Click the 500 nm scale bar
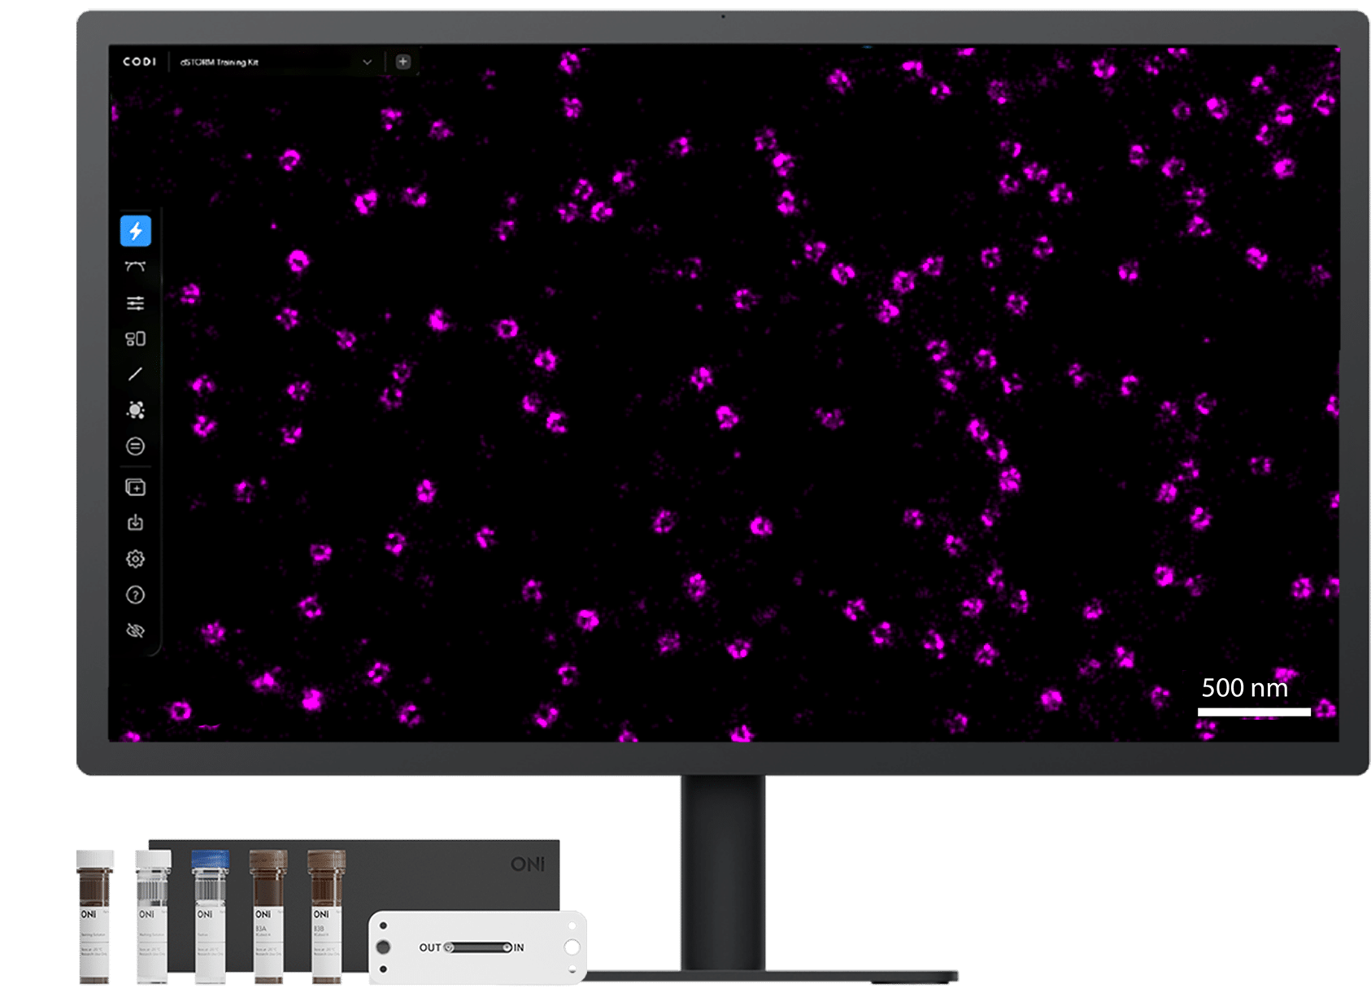The width and height of the screenshot is (1371, 997). (x=1253, y=712)
